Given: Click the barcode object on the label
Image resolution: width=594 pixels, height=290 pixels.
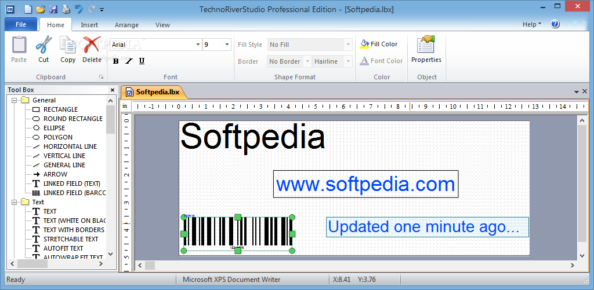Looking at the screenshot, I should coord(238,234).
